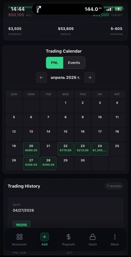This screenshot has width=131, height=257.
Task: Open the Vault lock icon
Action: click(x=93, y=237)
